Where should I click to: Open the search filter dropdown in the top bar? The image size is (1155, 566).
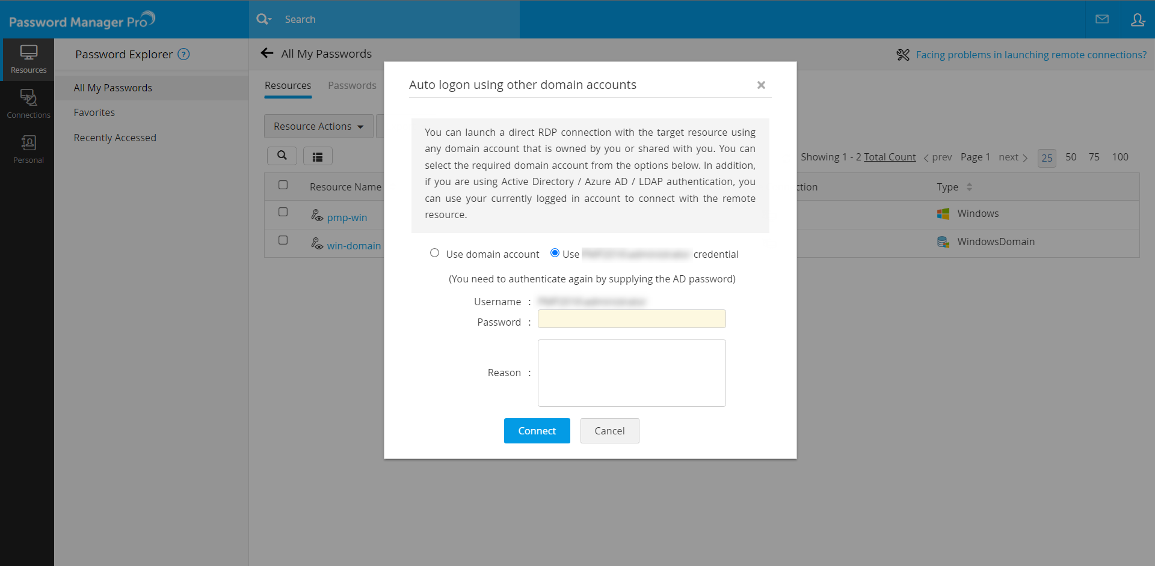click(x=264, y=19)
